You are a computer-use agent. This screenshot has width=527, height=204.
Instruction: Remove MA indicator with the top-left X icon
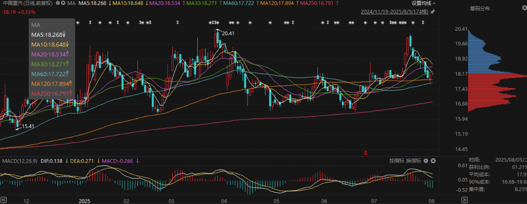pos(64,3)
